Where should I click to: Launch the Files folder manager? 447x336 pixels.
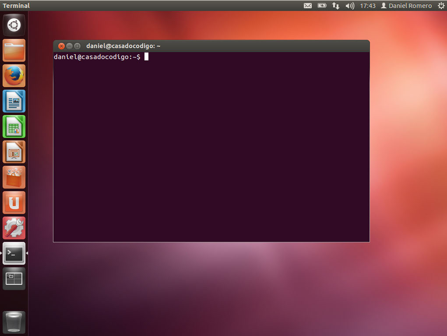(14, 50)
